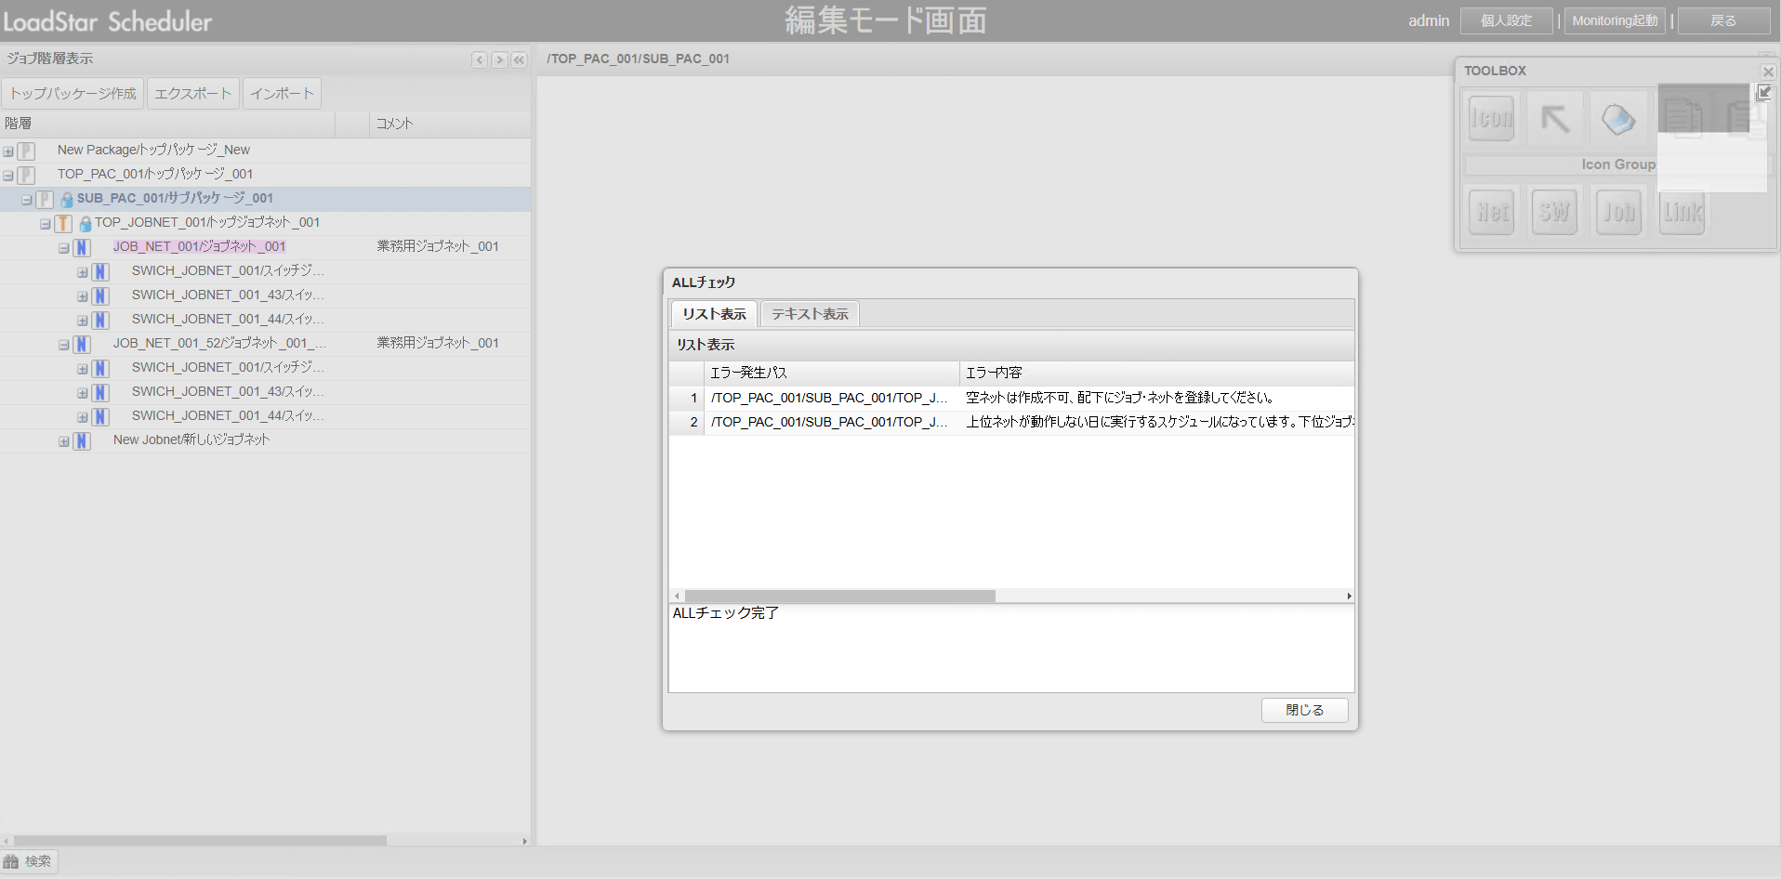The width and height of the screenshot is (1781, 879).
Task: Expand the New Package tree node
Action: (8, 151)
